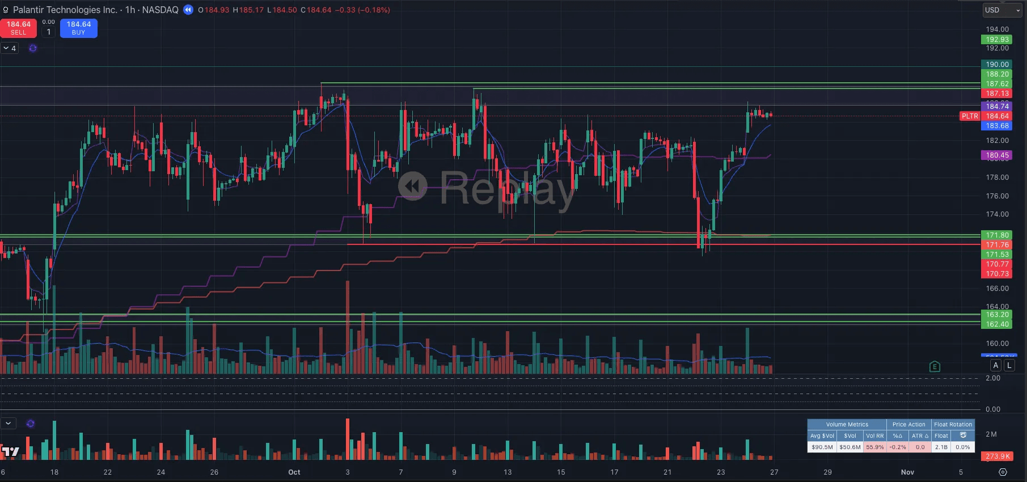The image size is (1027, 482).
Task: Click the green 188.20 price label
Action: click(x=997, y=74)
